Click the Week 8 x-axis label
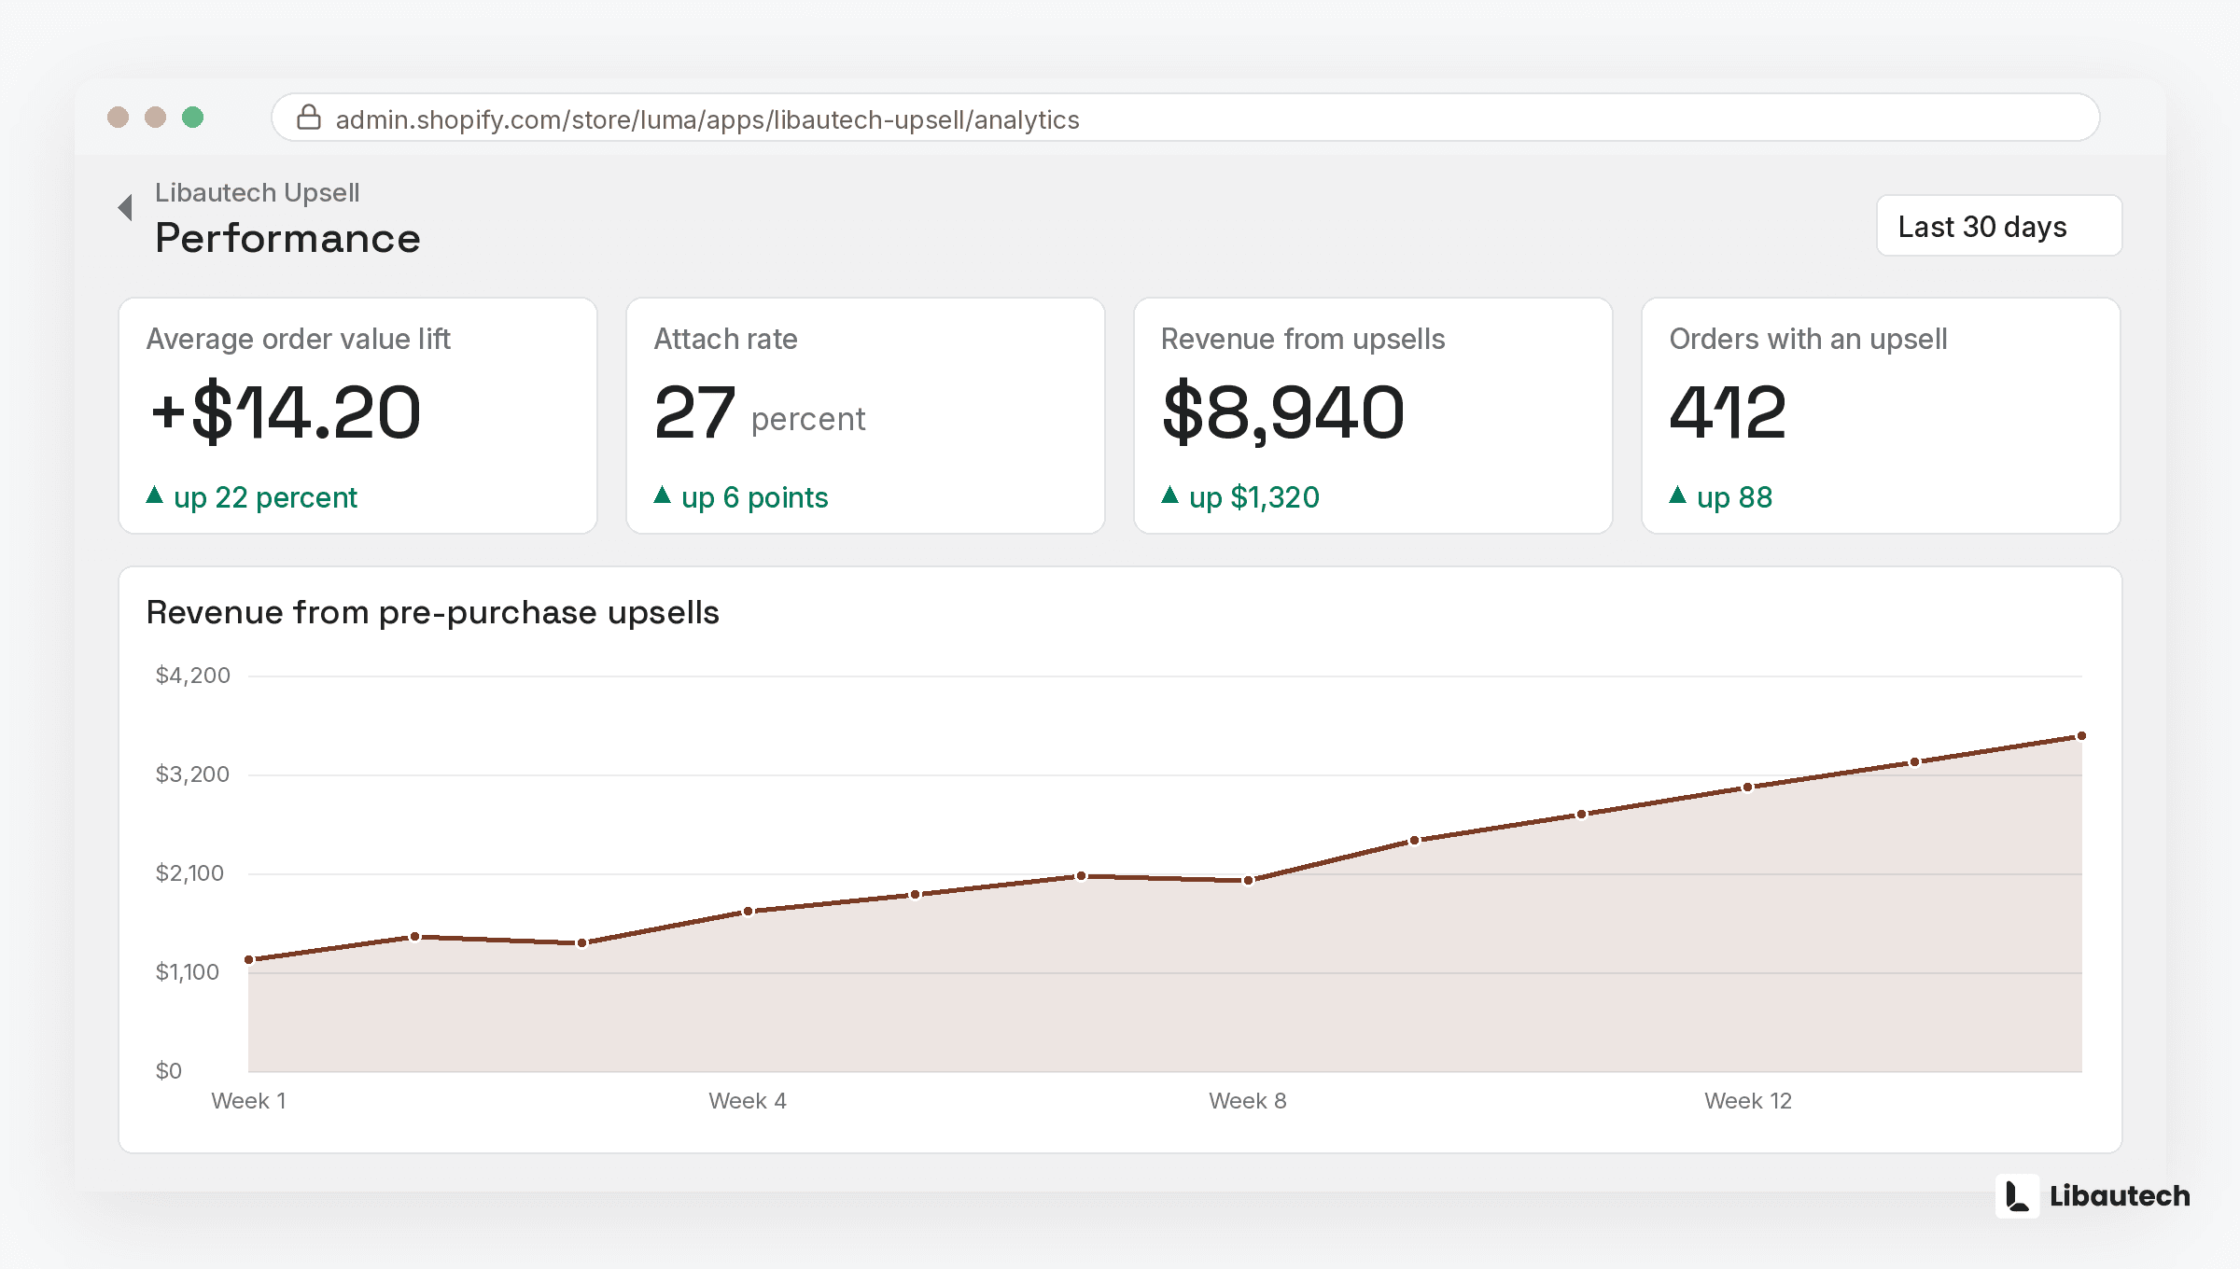This screenshot has width=2240, height=1269. click(x=1248, y=1101)
